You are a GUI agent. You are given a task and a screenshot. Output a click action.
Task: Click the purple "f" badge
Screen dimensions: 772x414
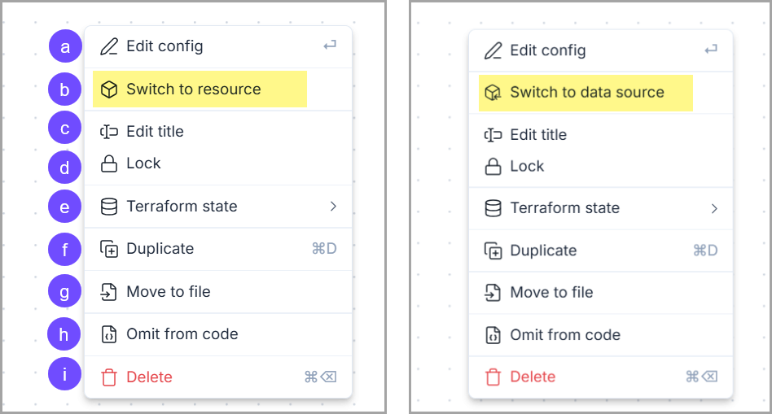(65, 249)
